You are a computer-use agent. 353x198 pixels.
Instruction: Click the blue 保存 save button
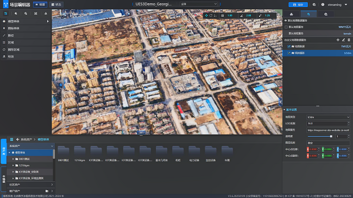(298, 4)
